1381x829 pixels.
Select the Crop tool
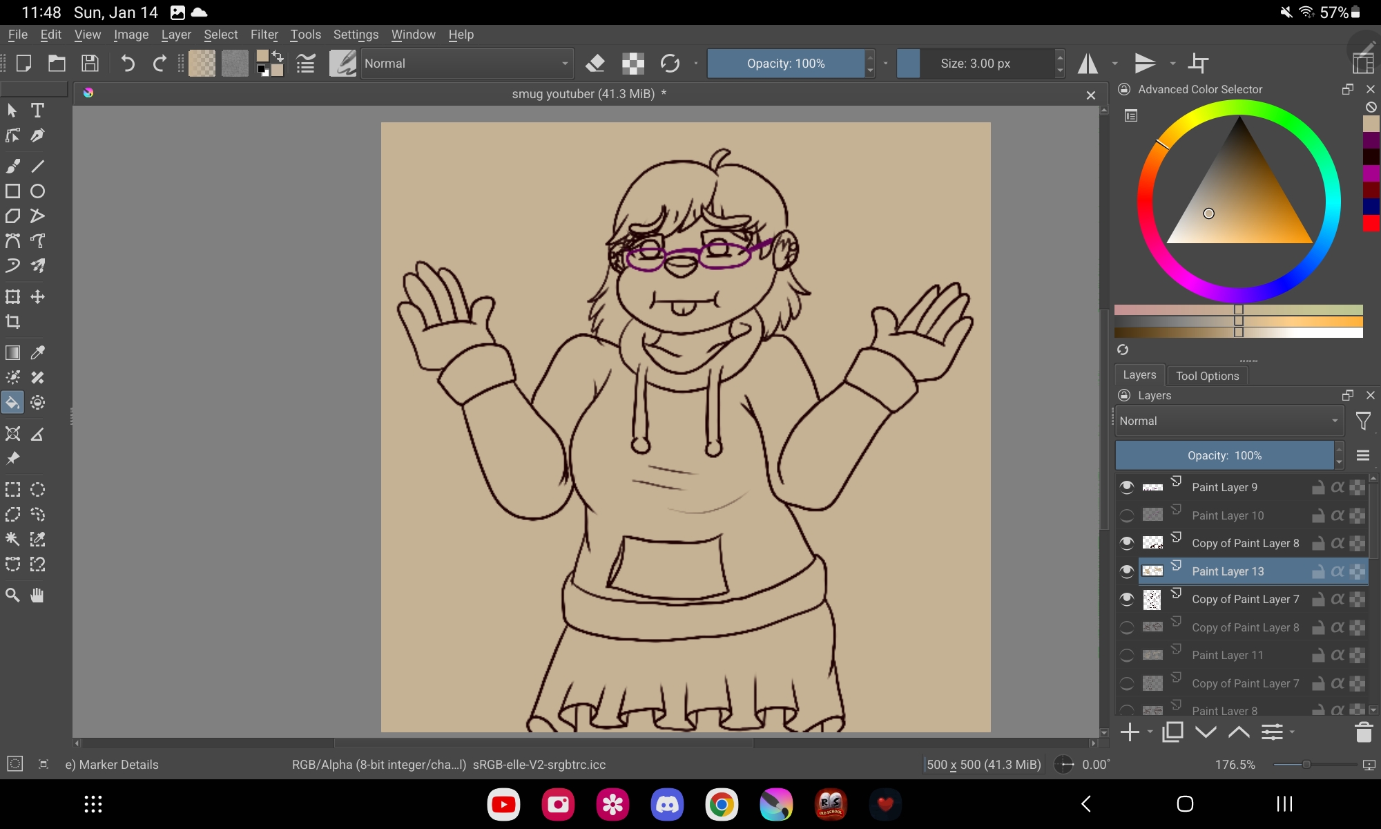[12, 322]
